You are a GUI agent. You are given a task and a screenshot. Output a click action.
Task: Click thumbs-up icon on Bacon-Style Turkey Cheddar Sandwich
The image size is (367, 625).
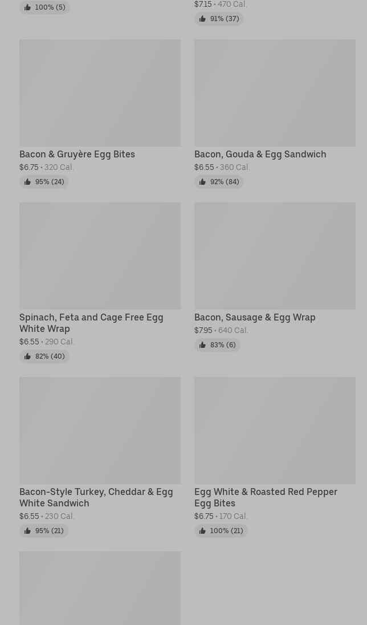click(x=27, y=530)
